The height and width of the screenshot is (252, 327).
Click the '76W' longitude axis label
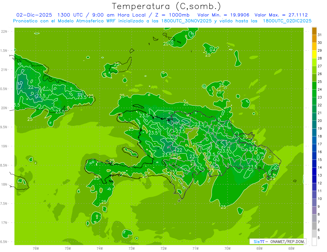[x=36, y=248]
